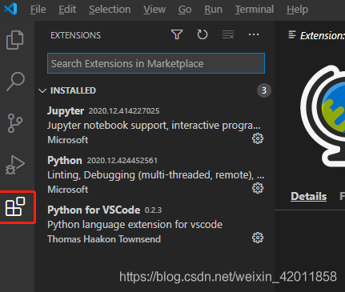The width and height of the screenshot is (345, 292).
Task: Click Python for VSCode version 0.2.3
Action: (x=153, y=210)
